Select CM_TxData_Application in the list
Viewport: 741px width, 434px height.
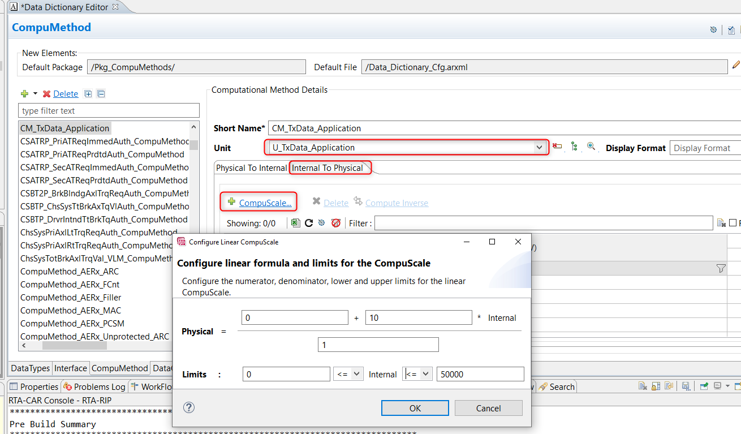64,128
